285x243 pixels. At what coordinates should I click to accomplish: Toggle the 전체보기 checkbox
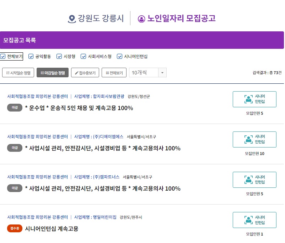[x=3, y=57]
